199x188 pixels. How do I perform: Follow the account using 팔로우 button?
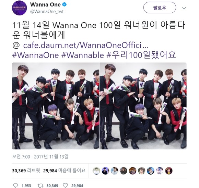[160, 8]
